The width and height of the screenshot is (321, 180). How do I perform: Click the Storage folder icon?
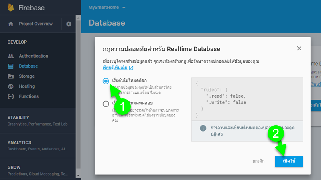point(11,76)
